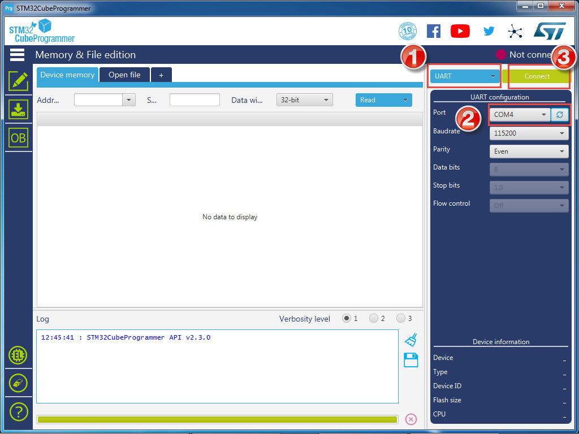Screen dimensions: 579x434
Task: Open Erasing & Programming download icon
Action: tap(18, 110)
